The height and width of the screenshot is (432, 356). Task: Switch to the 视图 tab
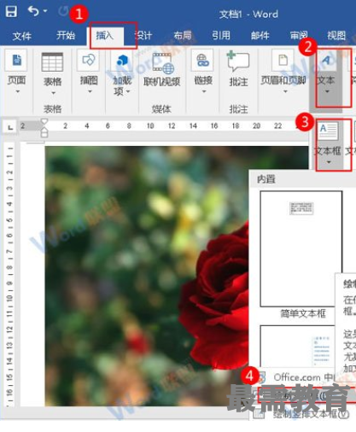[336, 36]
